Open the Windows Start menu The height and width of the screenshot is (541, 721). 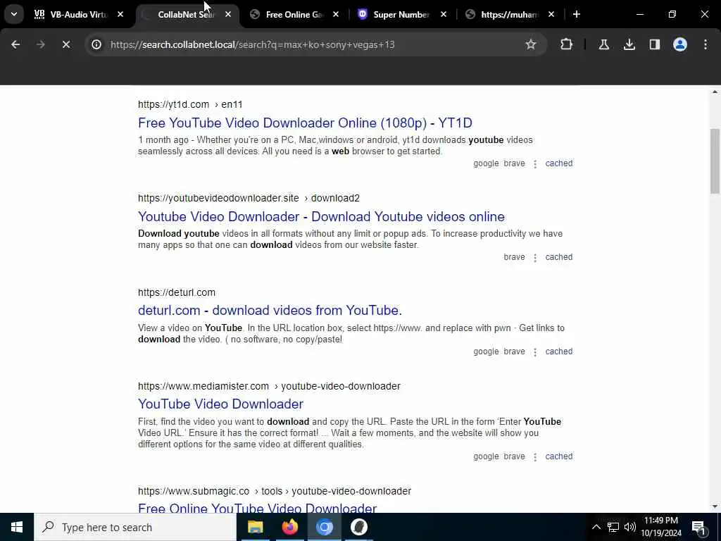click(17, 527)
